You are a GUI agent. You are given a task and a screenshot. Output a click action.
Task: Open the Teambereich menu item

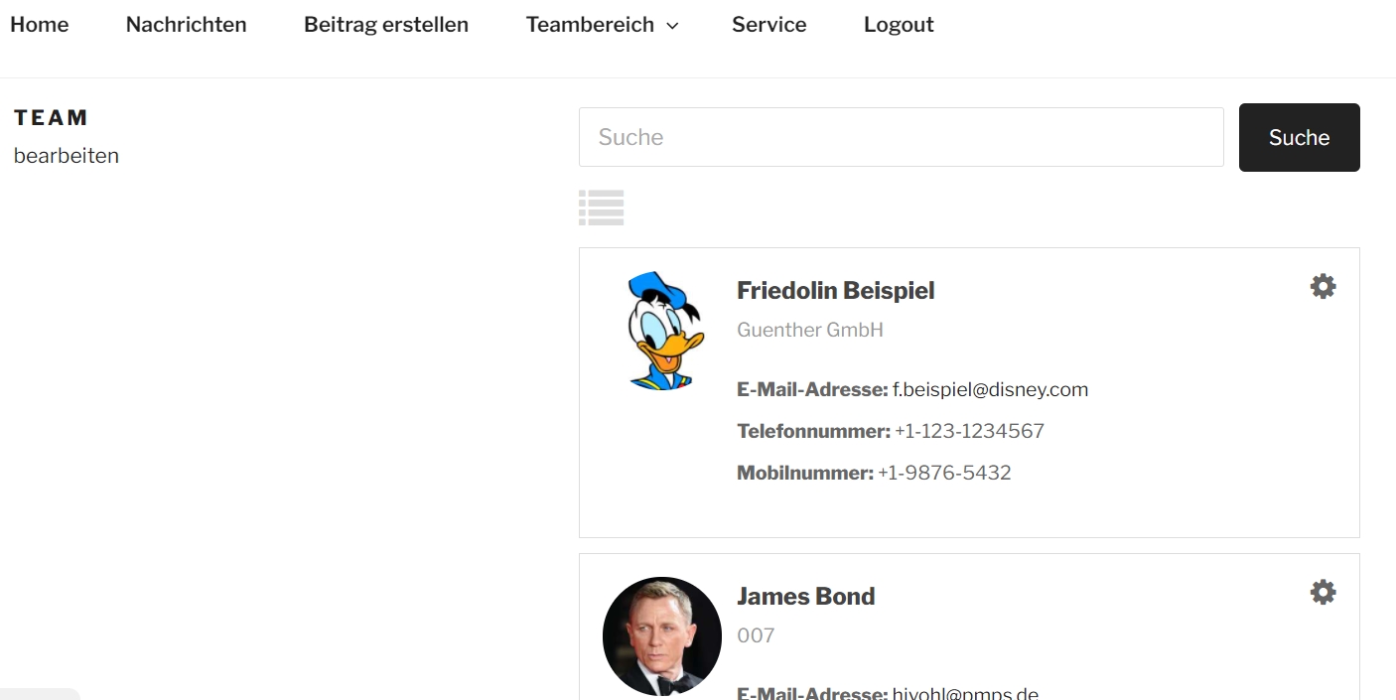(x=590, y=25)
